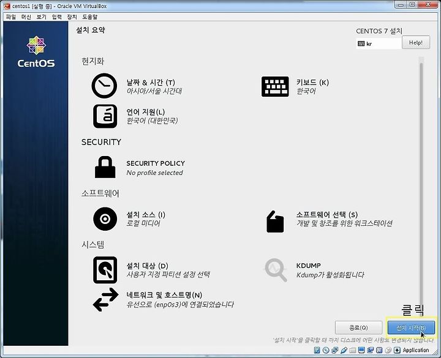
Task: Open the 장치 menu
Action: coord(72,17)
